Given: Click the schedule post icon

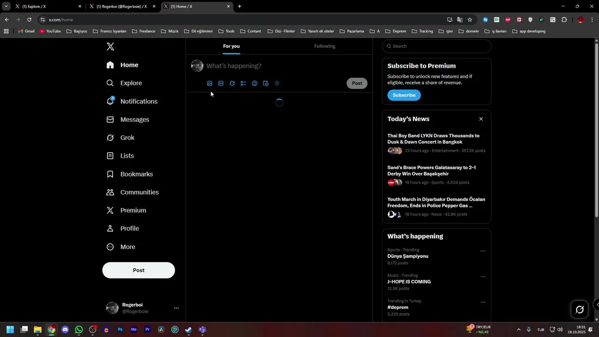Looking at the screenshot, I should [266, 83].
